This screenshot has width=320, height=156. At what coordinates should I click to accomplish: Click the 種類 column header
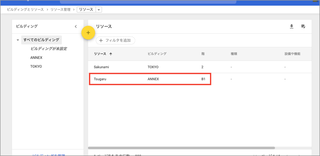234,54
